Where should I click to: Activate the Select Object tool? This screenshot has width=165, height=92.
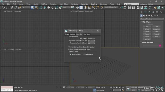[32, 7]
